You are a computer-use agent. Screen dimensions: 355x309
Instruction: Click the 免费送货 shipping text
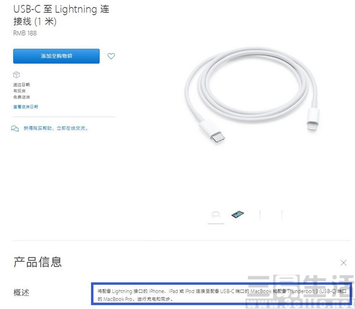click(21, 97)
